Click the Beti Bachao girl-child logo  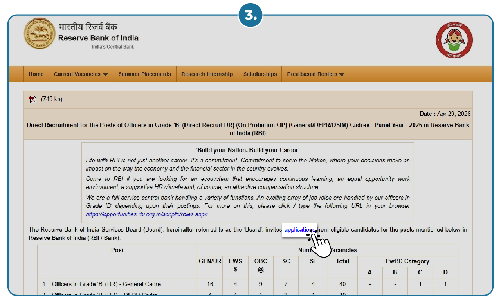[454, 40]
